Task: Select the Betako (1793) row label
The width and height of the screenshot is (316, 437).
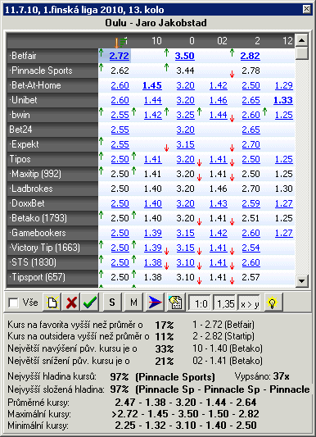Action: pyautogui.click(x=52, y=218)
